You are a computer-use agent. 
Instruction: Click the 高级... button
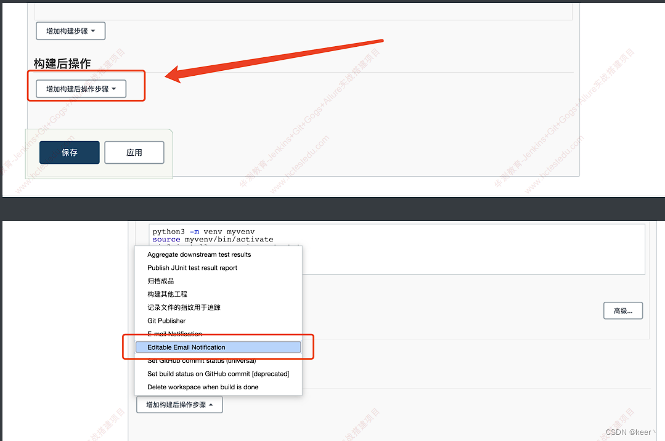click(623, 311)
